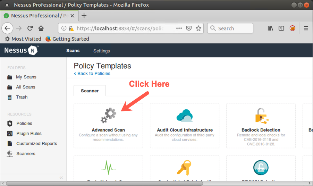This screenshot has width=313, height=186.
Task: Select the Badlock Detection padlock icon
Action: (x=261, y=115)
